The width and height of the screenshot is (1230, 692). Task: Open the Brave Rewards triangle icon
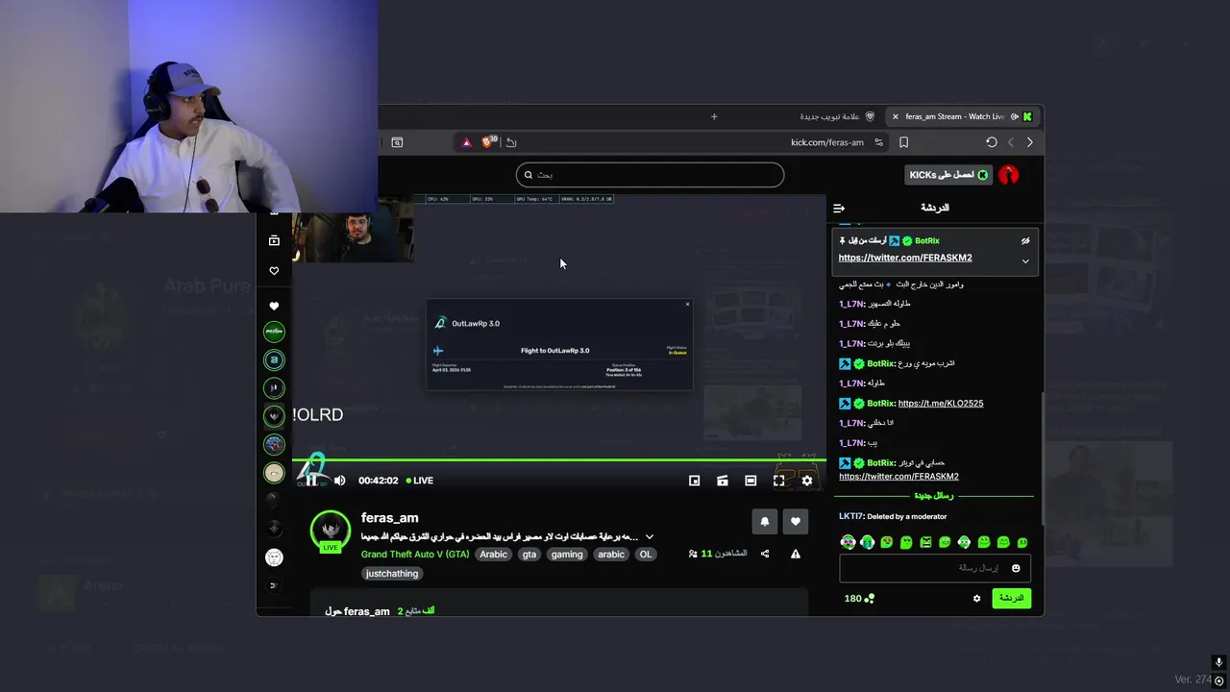(467, 142)
